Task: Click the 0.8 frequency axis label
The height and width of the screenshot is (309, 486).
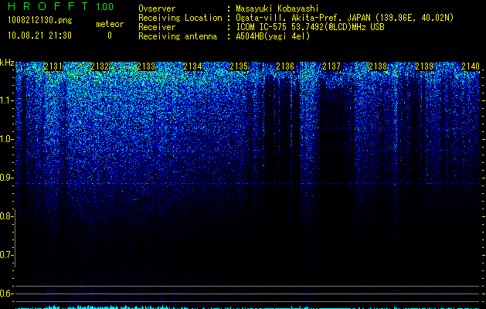Action: tap(5, 216)
